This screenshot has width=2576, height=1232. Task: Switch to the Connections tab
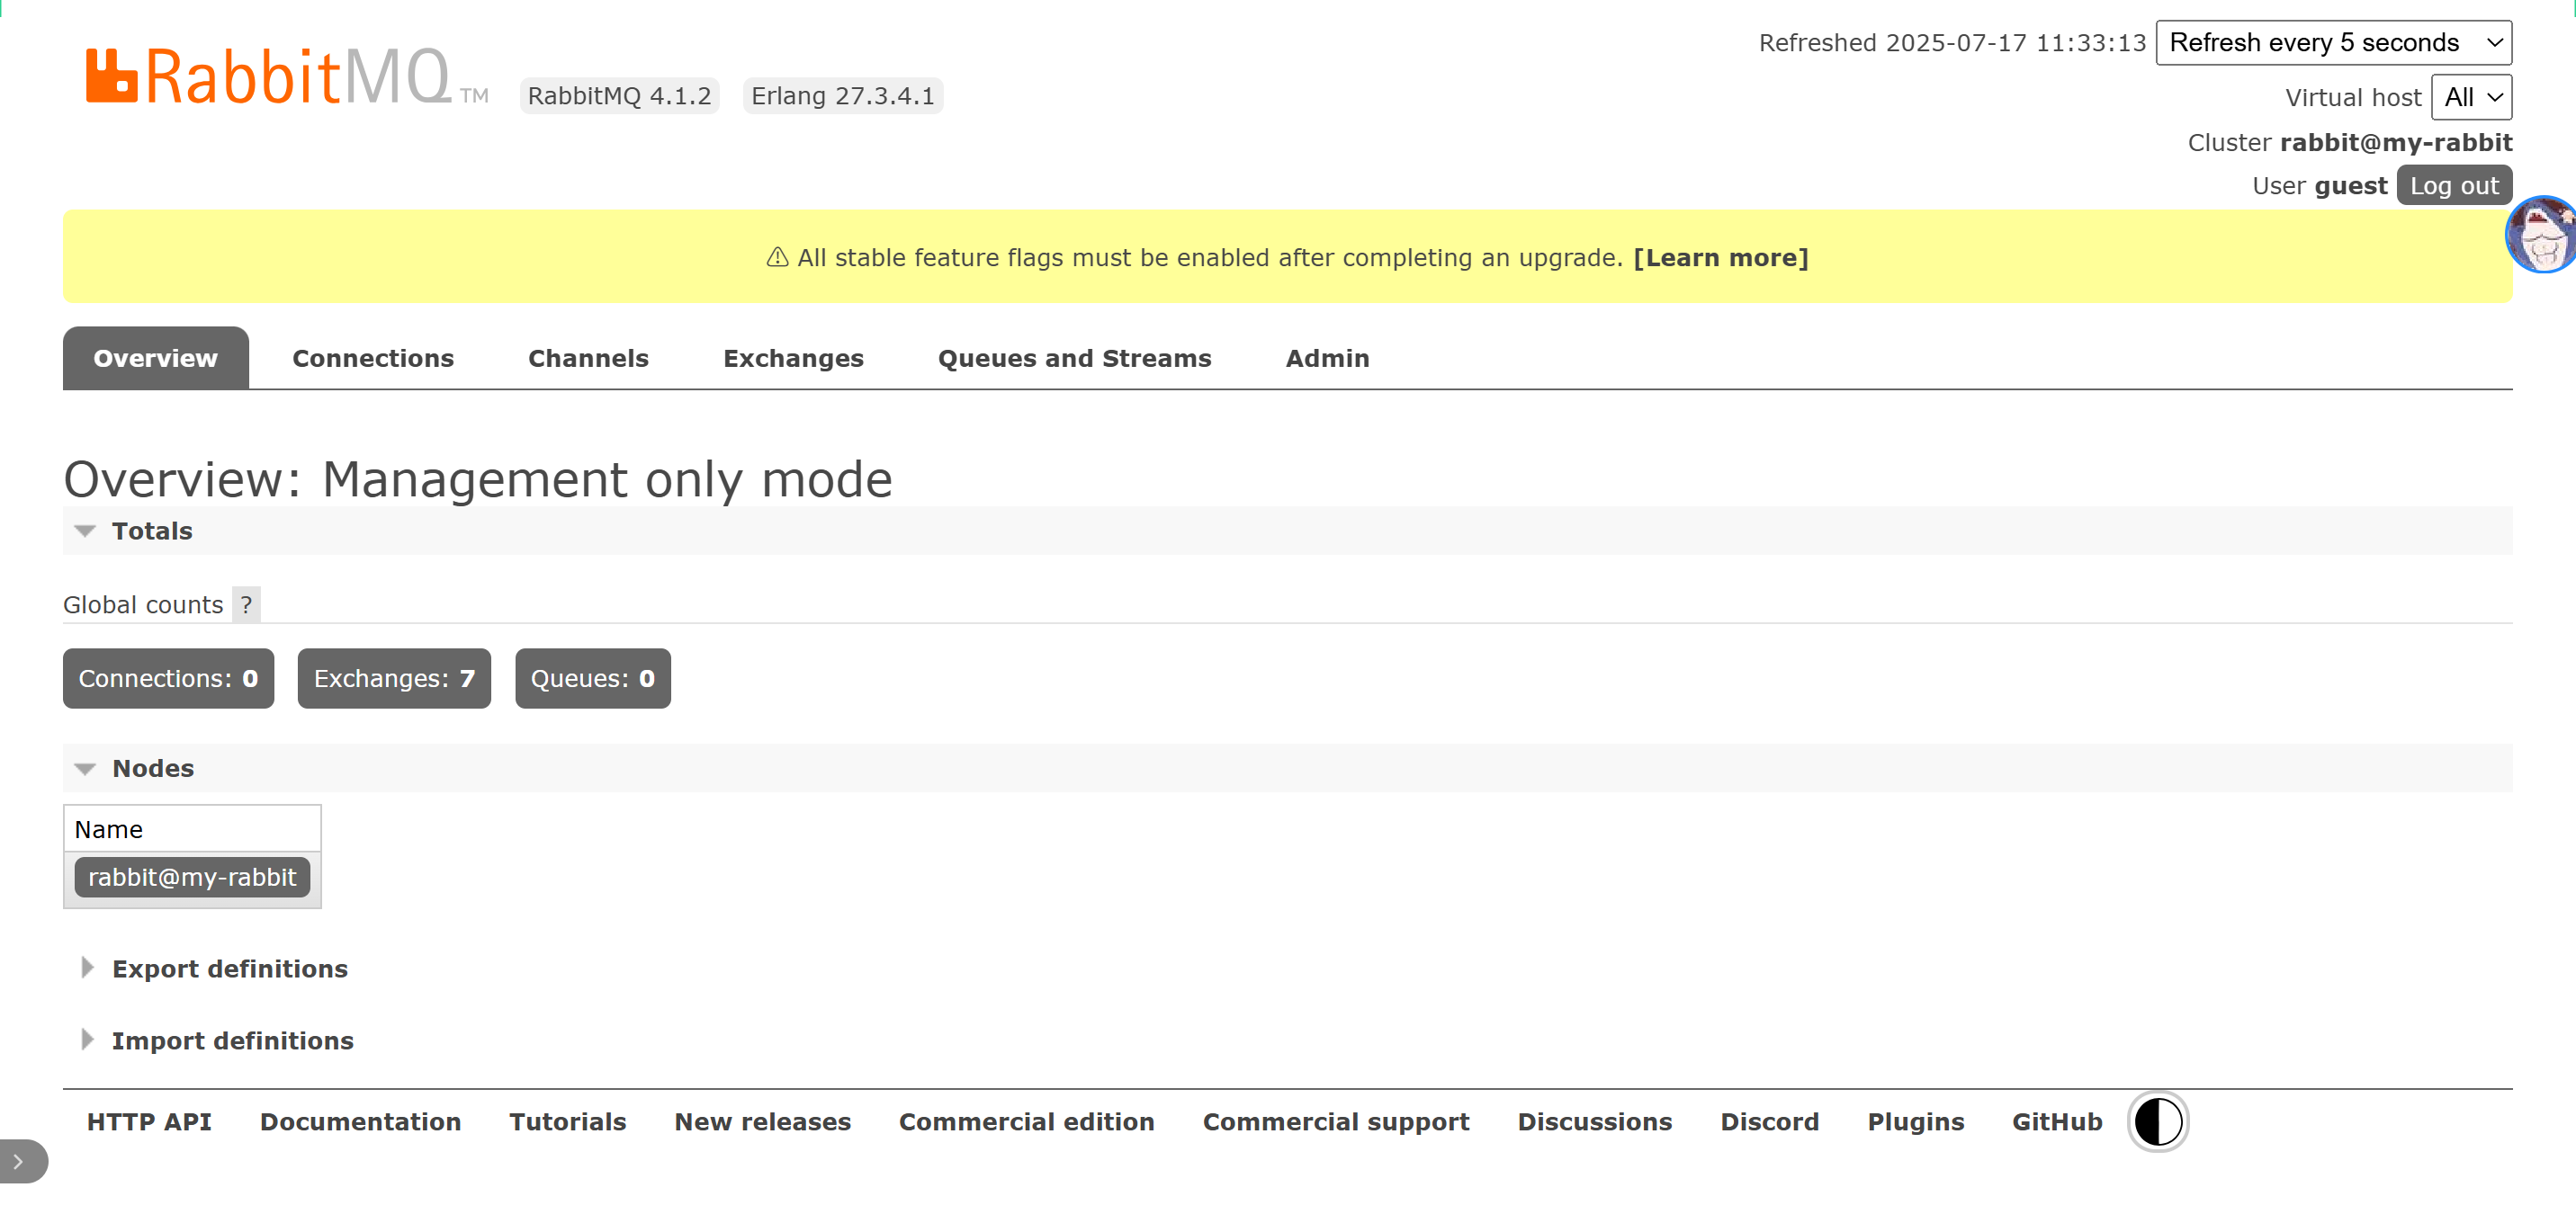pyautogui.click(x=373, y=358)
